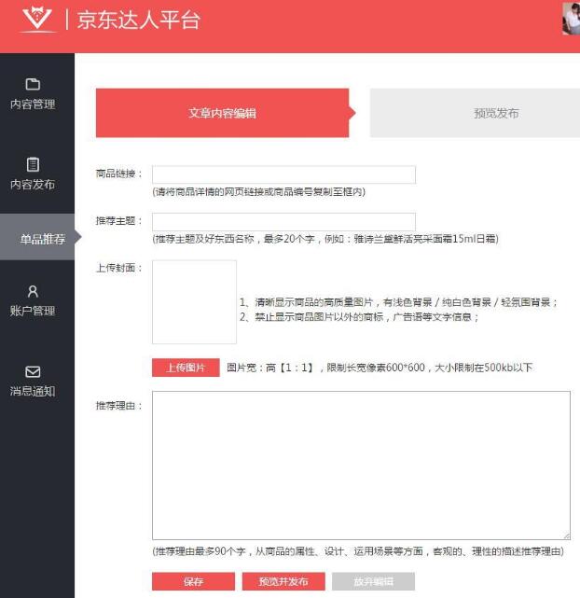Click the 限制长宽像素600*600 size note
The height and width of the screenshot is (598, 580).
tap(380, 368)
